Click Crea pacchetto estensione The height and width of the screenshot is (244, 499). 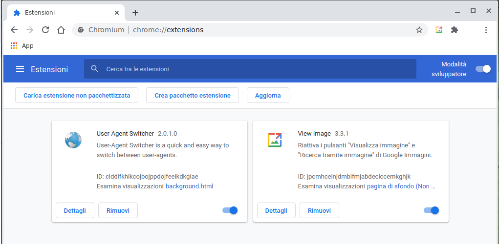click(193, 95)
